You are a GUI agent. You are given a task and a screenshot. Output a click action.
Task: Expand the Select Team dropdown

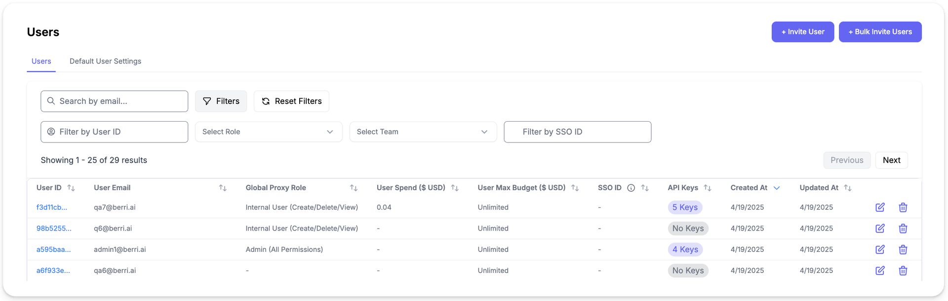click(x=423, y=132)
